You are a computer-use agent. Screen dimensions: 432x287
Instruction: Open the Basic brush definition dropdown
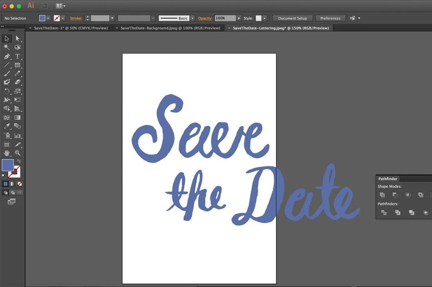coord(193,18)
